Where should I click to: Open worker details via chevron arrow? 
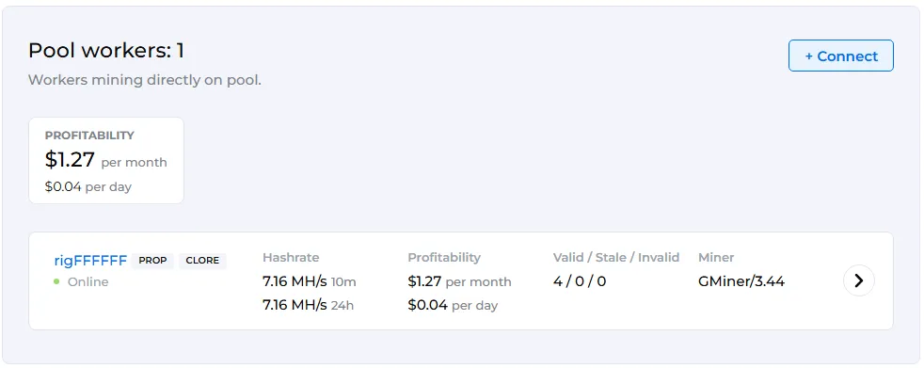[858, 280]
